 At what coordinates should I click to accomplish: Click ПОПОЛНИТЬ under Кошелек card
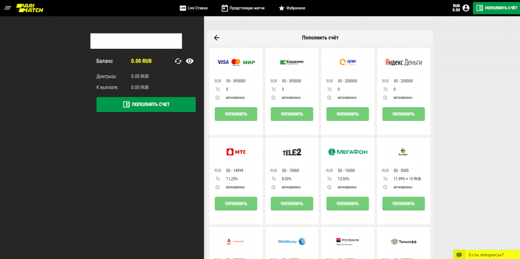292,114
